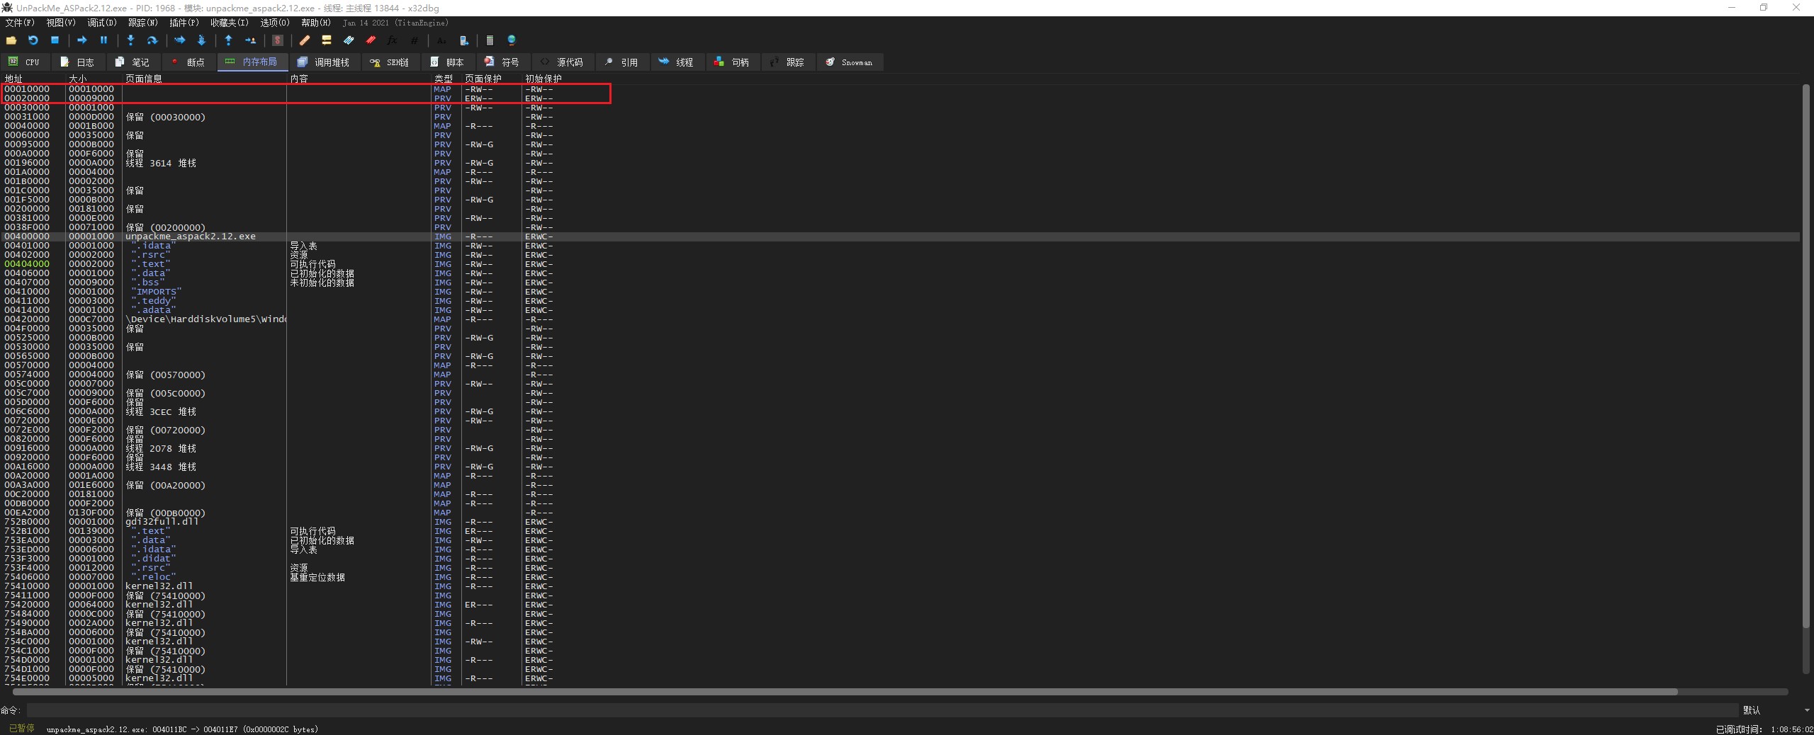Open the Comments toolbar icon

[x=327, y=40]
